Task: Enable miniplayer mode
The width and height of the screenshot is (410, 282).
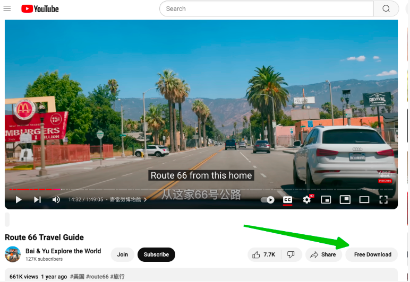Action: tap(326, 200)
